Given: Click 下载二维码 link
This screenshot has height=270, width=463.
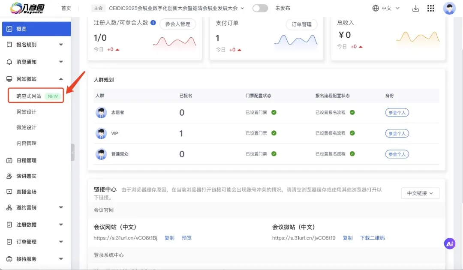Looking at the screenshot, I should (372, 238).
